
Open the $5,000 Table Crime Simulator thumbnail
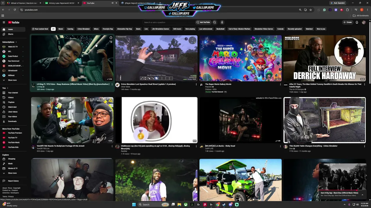[325, 120]
